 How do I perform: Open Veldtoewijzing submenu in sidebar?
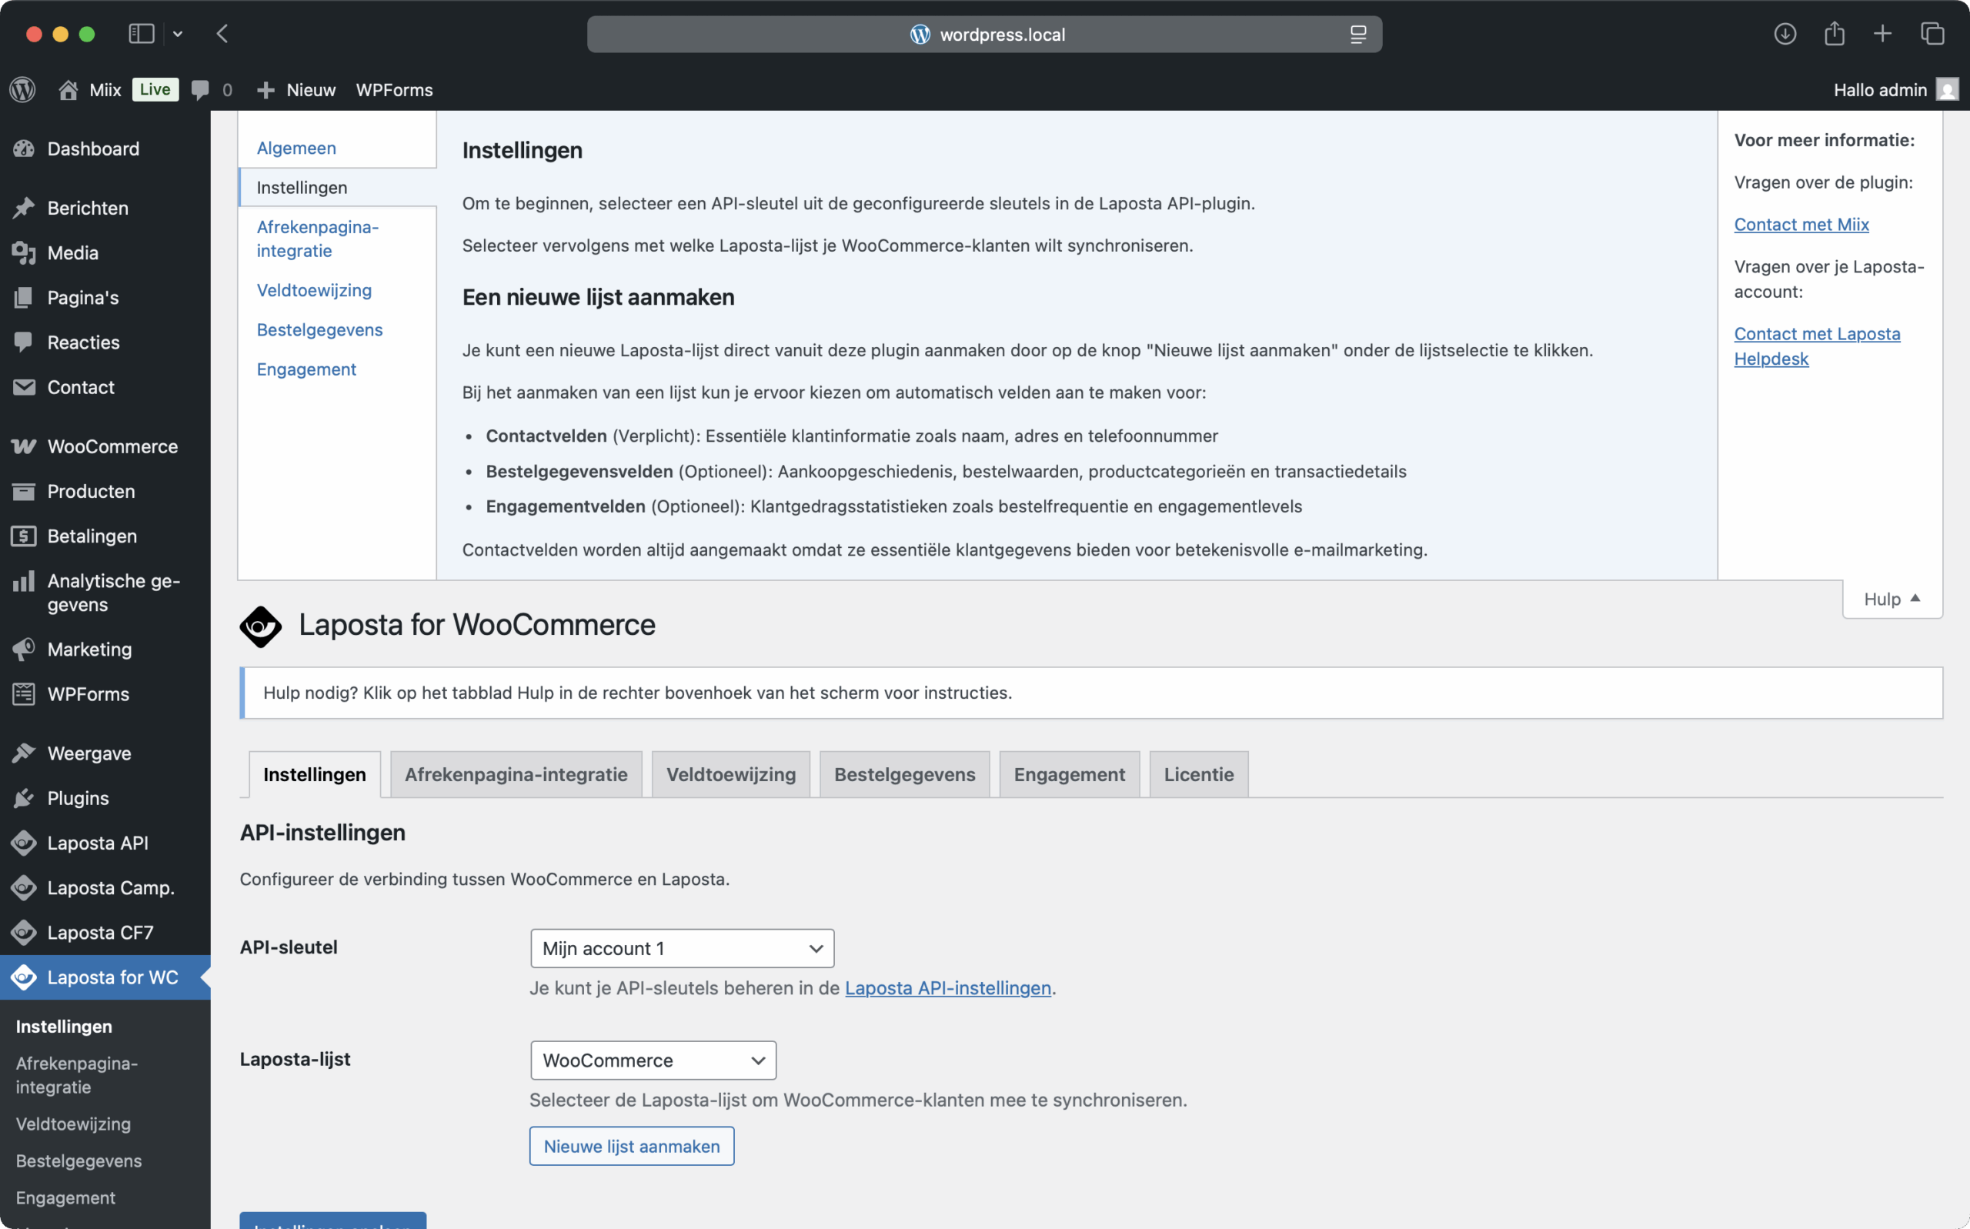[x=73, y=1124]
